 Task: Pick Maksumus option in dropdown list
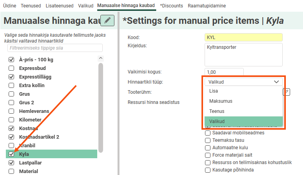(x=221, y=101)
